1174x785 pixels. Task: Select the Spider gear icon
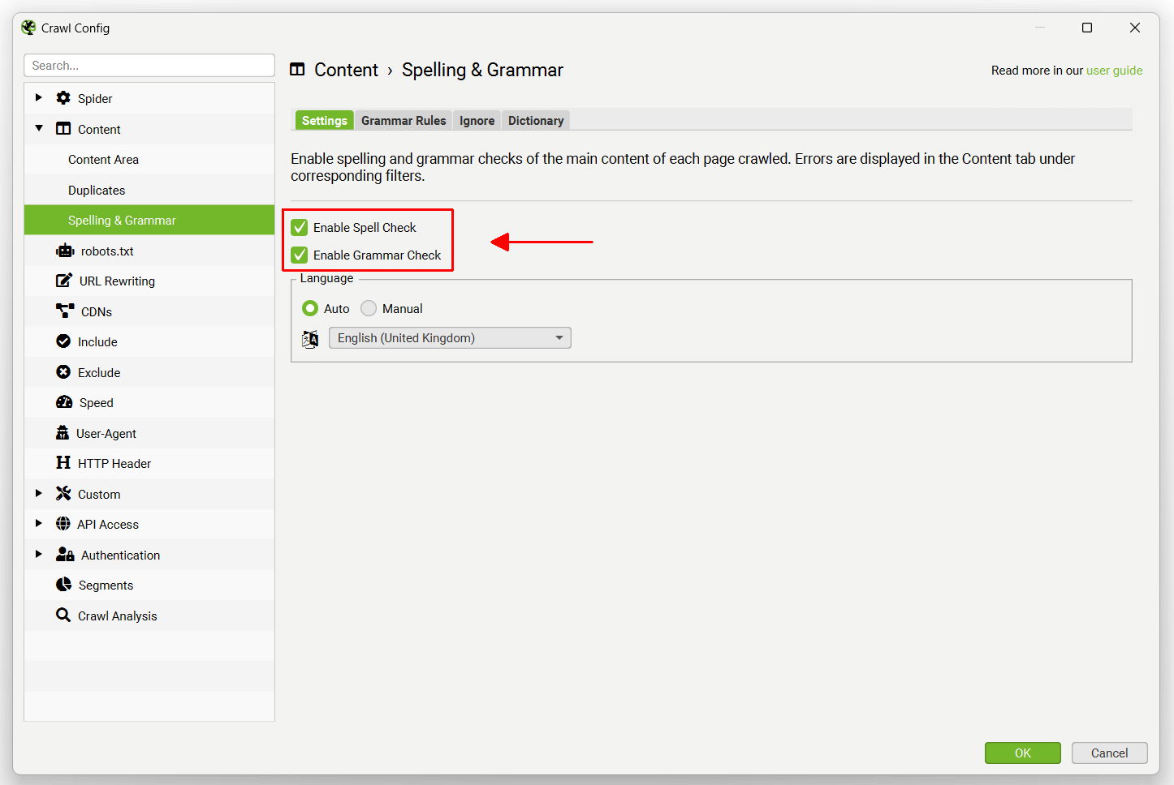pyautogui.click(x=63, y=97)
